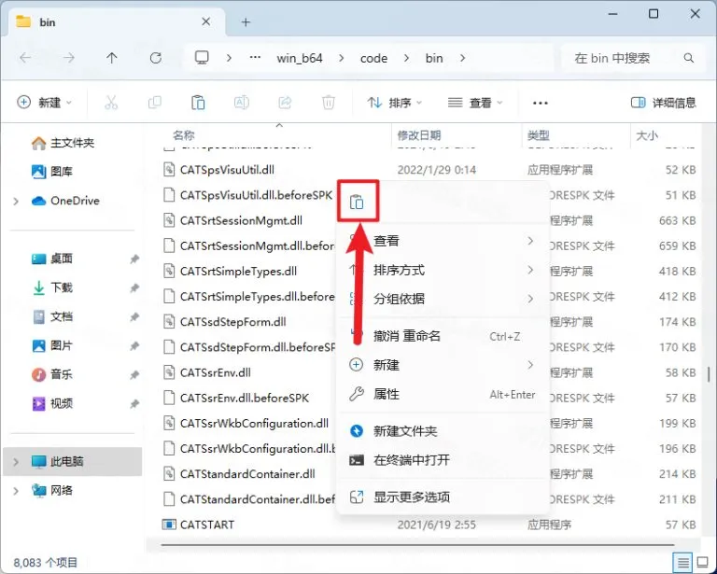The width and height of the screenshot is (717, 574).
Task: Click the computer icon in address bar
Action: coord(202,58)
